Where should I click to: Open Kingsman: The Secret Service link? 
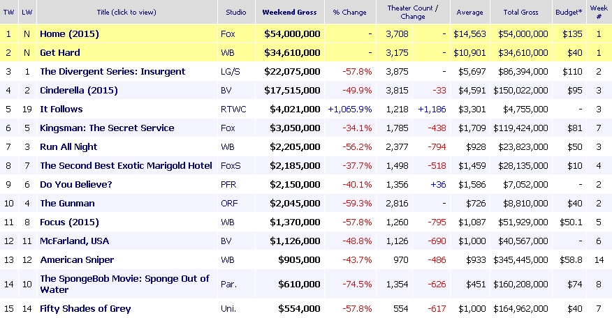(107, 128)
